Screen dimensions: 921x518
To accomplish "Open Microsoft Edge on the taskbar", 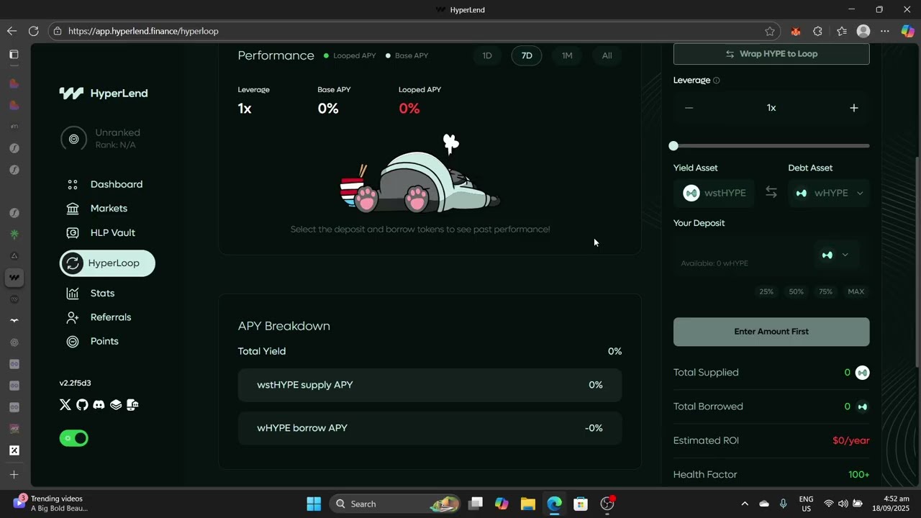I will pyautogui.click(x=554, y=504).
